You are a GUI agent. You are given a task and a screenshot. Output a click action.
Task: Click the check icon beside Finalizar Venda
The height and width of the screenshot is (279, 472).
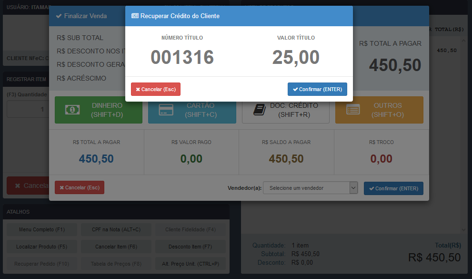pos(59,16)
